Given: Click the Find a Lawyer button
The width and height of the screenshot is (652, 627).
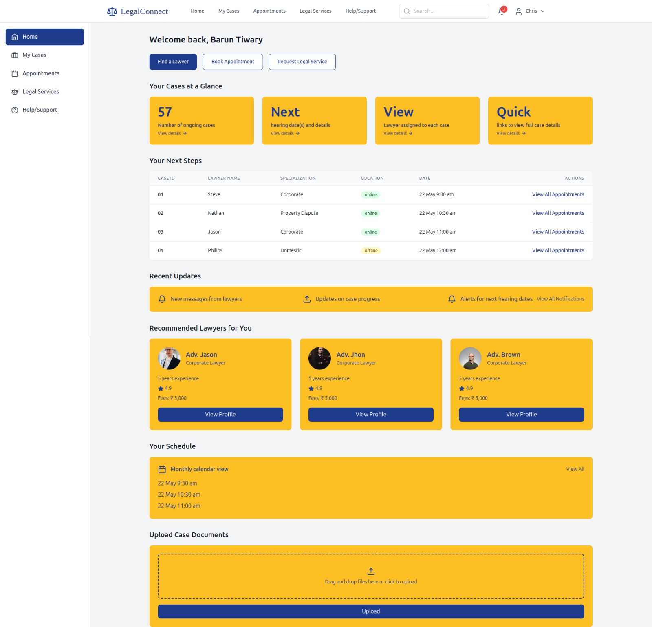Looking at the screenshot, I should point(173,62).
